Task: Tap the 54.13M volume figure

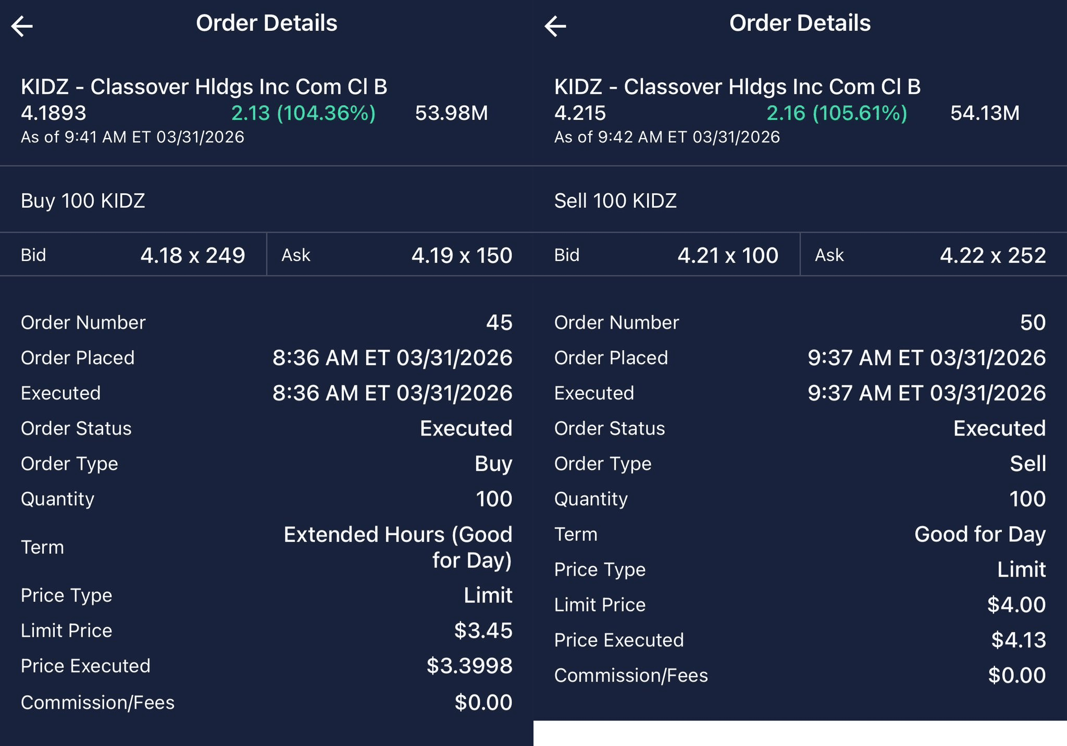Action: (985, 113)
